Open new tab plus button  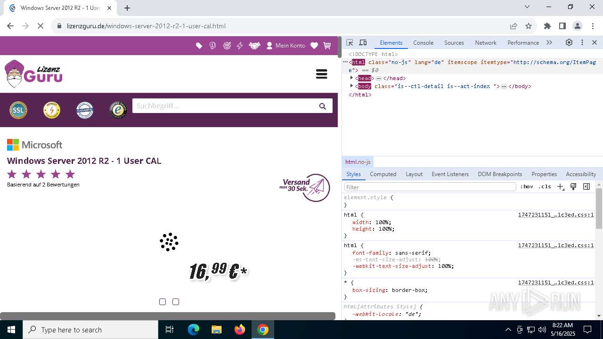(x=127, y=8)
